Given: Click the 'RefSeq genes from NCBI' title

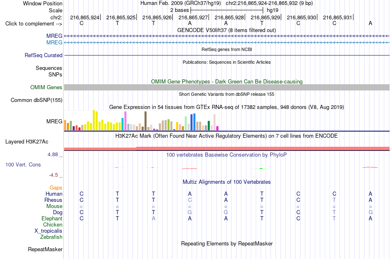Looking at the screenshot, I should pos(227,49).
